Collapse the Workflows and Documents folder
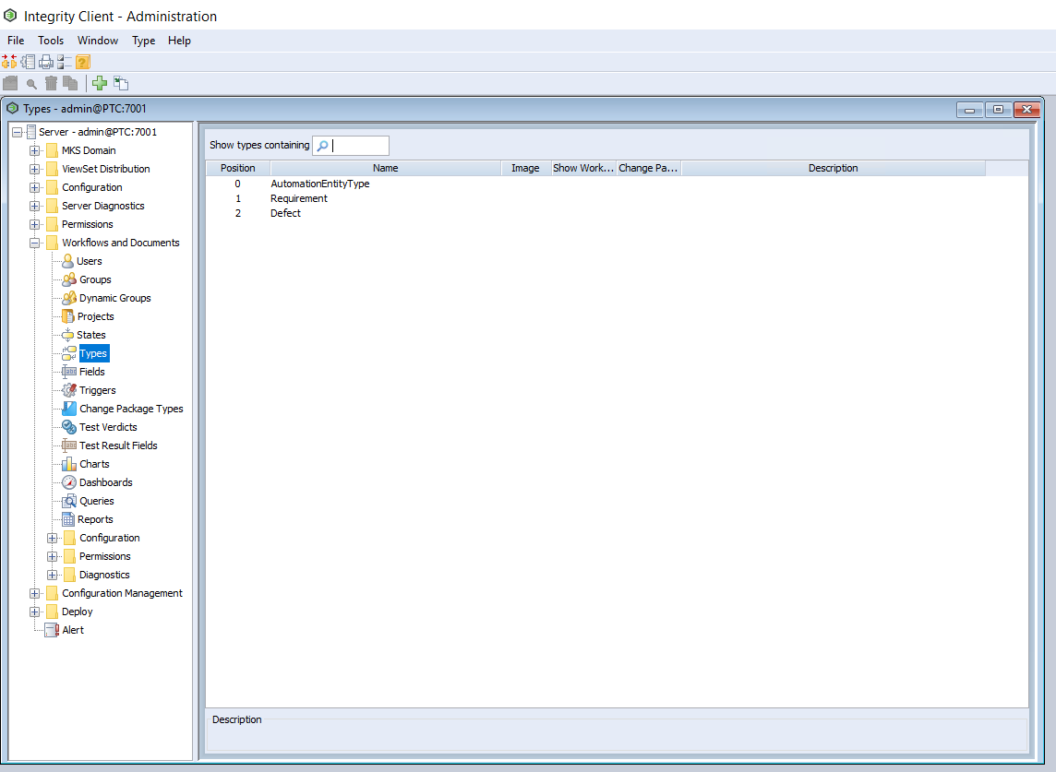The width and height of the screenshot is (1056, 772). click(x=35, y=243)
